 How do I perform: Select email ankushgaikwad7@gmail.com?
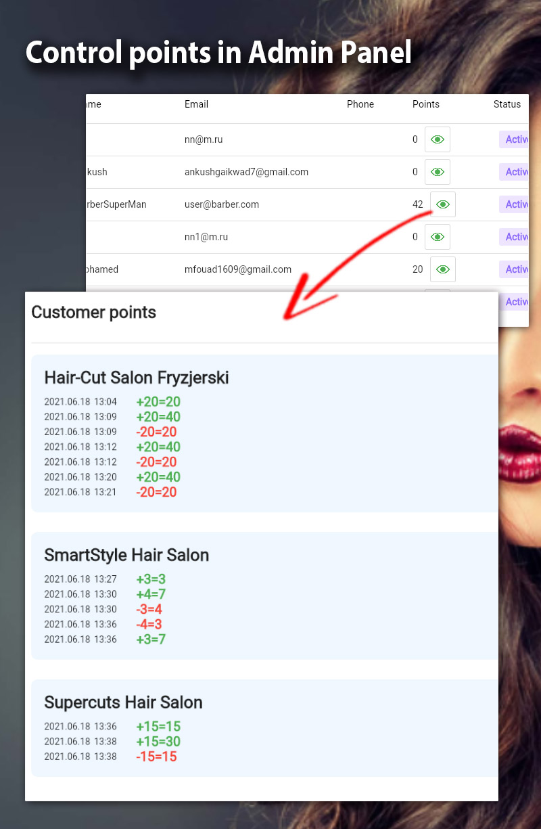246,172
